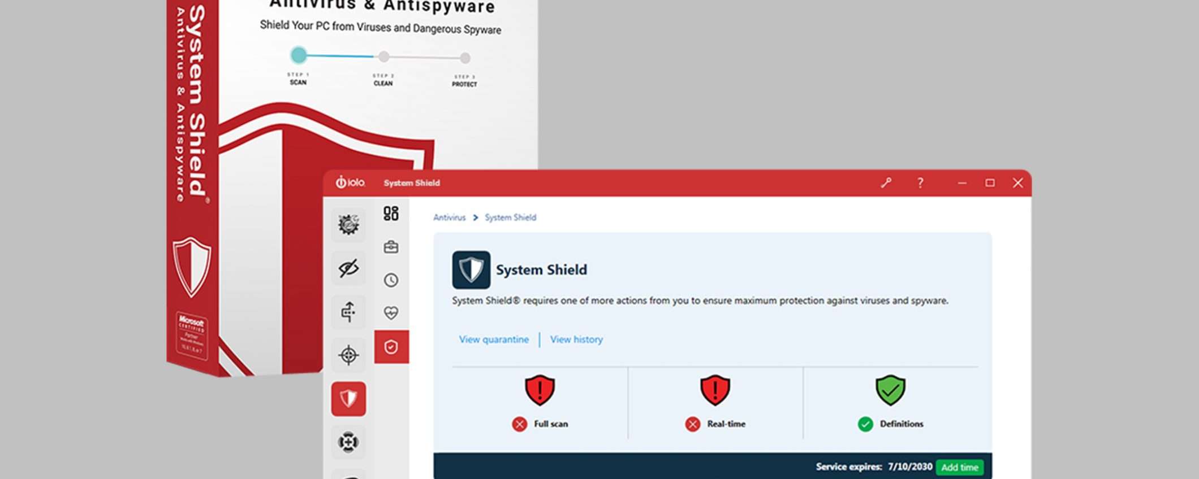Click the green check shield above Definitions

click(891, 390)
